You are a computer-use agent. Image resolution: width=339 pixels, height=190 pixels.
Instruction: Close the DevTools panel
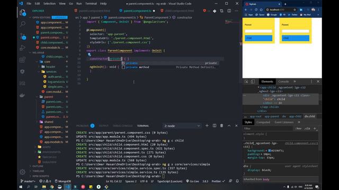(318, 81)
